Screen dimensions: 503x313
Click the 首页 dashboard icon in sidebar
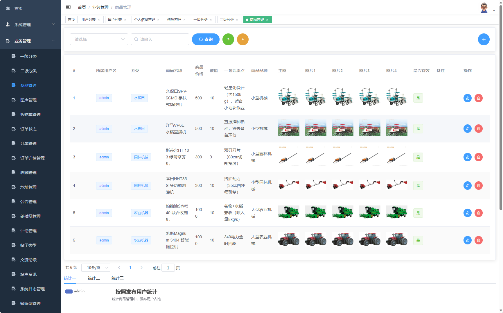tap(8, 8)
